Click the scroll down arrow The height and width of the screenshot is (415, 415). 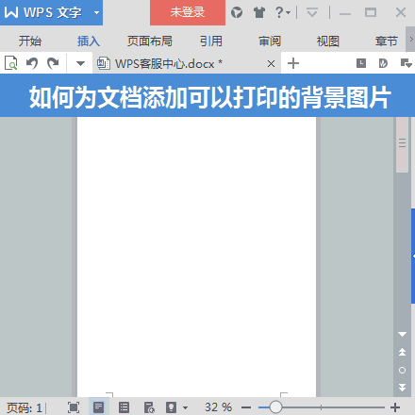pyautogui.click(x=402, y=334)
